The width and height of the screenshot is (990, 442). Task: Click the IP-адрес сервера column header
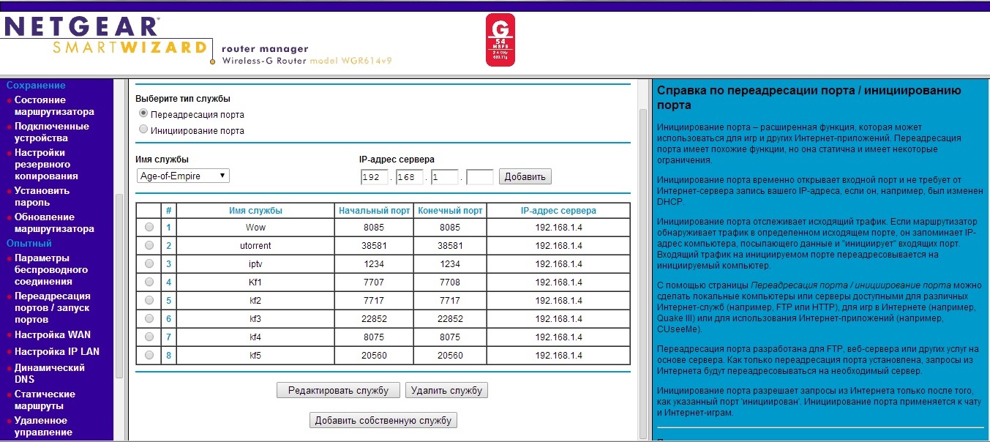(558, 211)
